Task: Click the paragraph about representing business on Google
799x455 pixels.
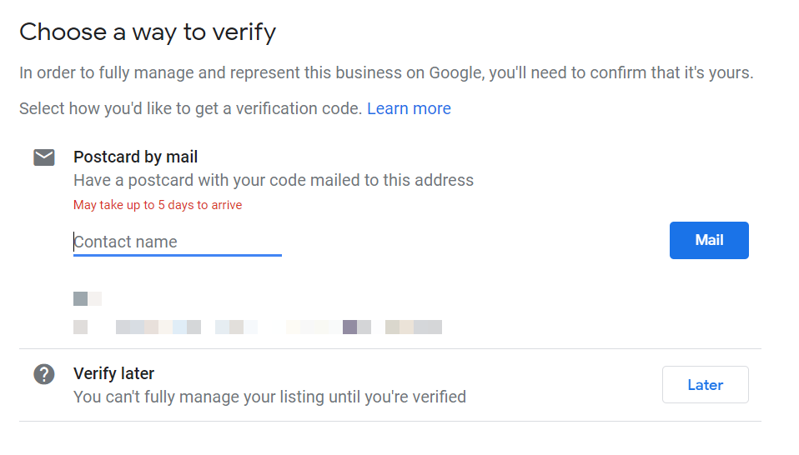Action: click(386, 72)
